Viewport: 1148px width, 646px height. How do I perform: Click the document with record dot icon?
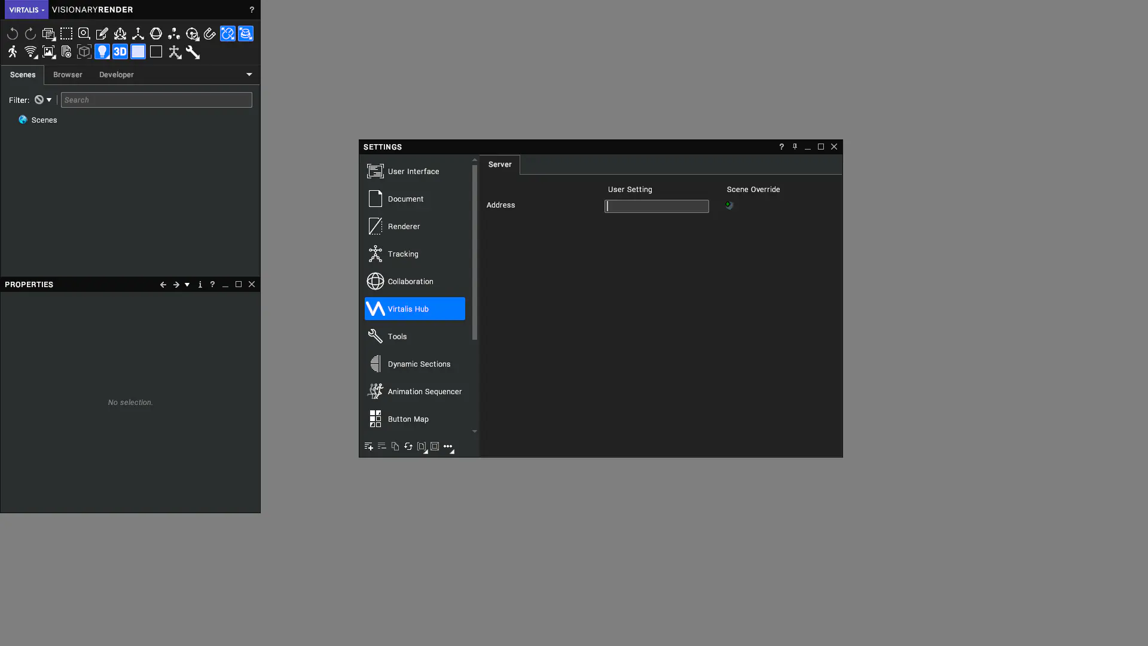point(66,52)
